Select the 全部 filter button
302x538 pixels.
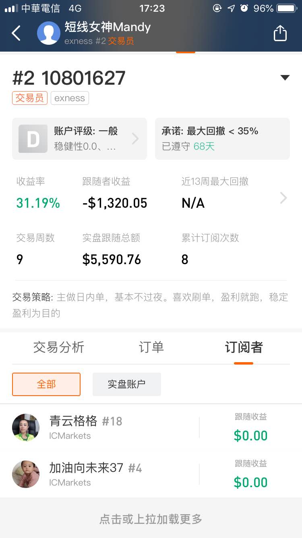[x=46, y=384]
